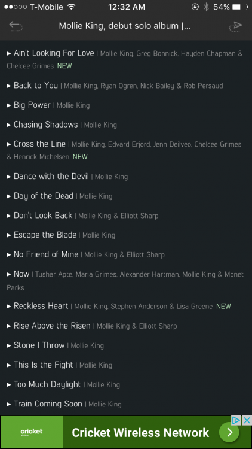Open Train Coming Soon track
252x449 pixels.
[x=48, y=404]
